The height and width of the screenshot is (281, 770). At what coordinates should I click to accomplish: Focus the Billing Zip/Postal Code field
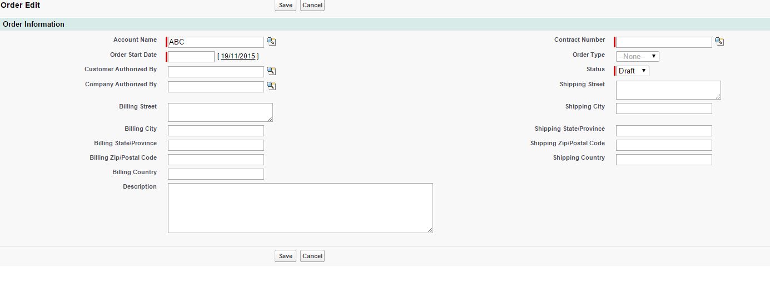point(216,160)
